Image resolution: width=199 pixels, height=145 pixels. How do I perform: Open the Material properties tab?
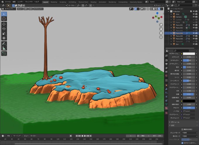point(167,108)
